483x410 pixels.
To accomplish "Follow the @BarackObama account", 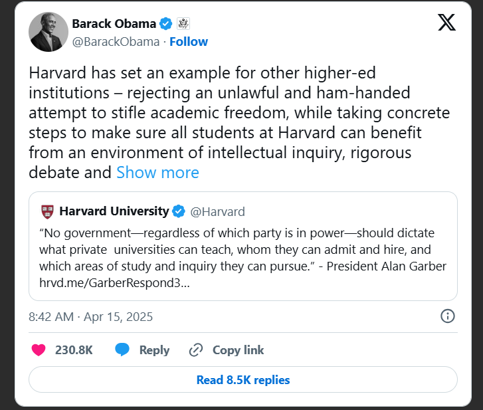I will click(189, 42).
